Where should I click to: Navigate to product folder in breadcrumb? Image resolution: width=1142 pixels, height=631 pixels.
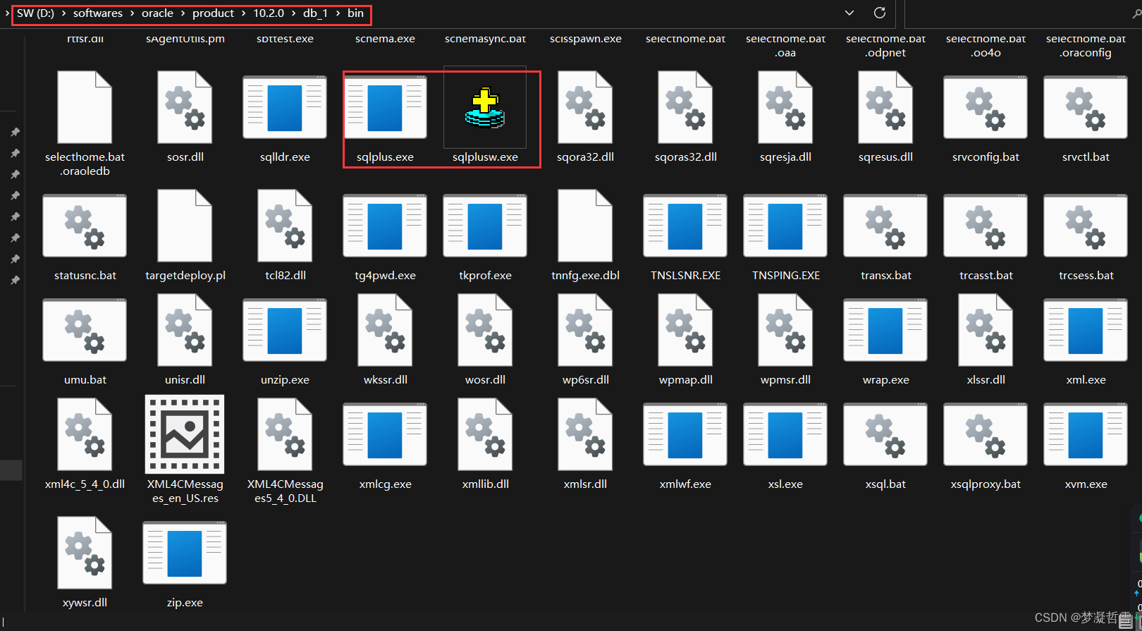[x=213, y=13]
